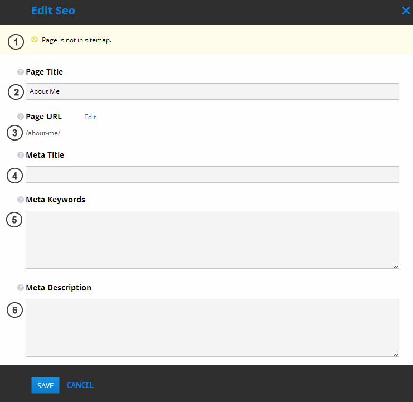Click the "Page is not in sitemap" message

(76, 40)
